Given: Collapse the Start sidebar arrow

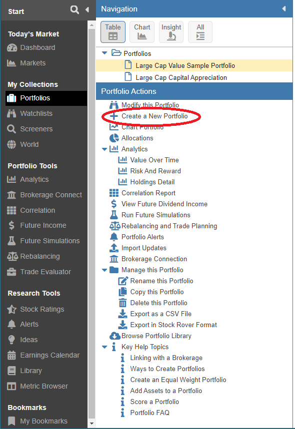Looking at the screenshot, I should tap(87, 10).
